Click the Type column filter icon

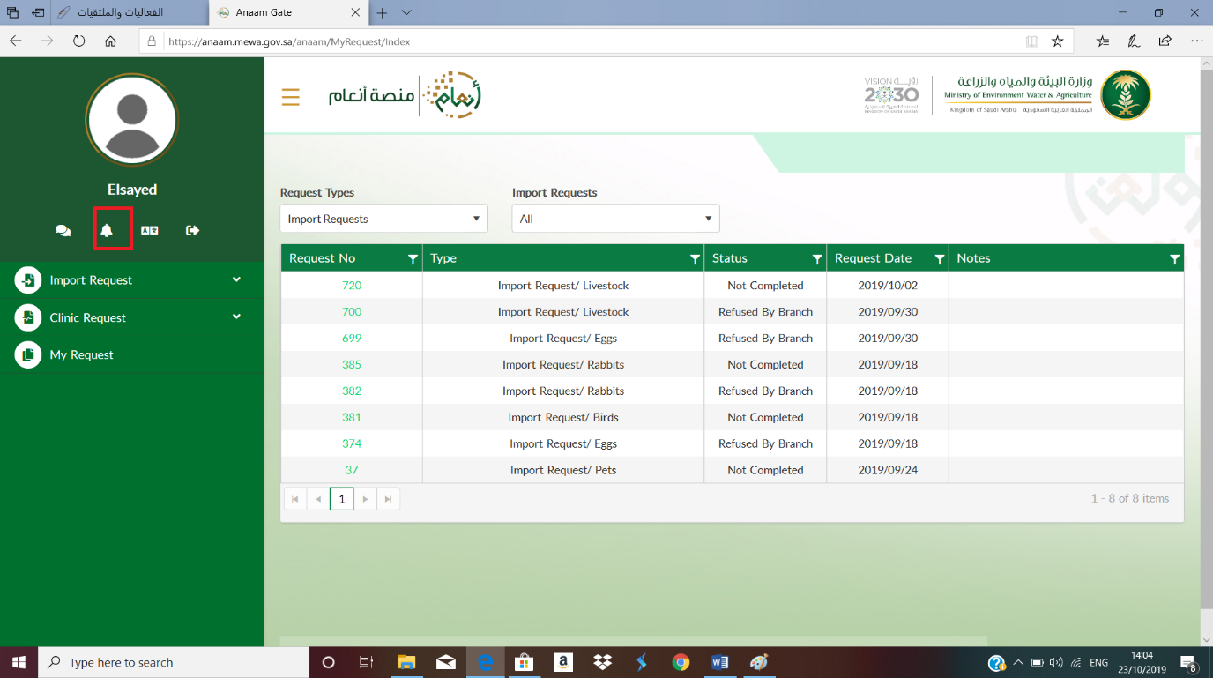tap(695, 259)
